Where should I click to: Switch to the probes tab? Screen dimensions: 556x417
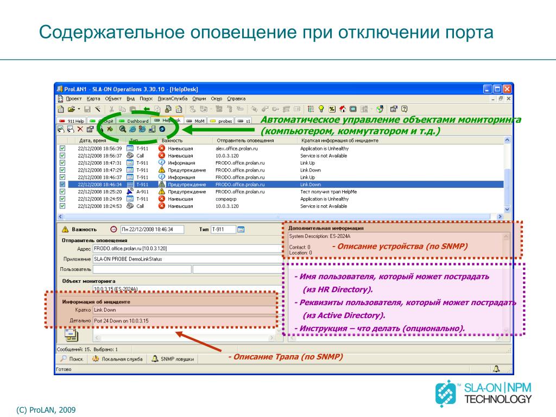click(221, 121)
